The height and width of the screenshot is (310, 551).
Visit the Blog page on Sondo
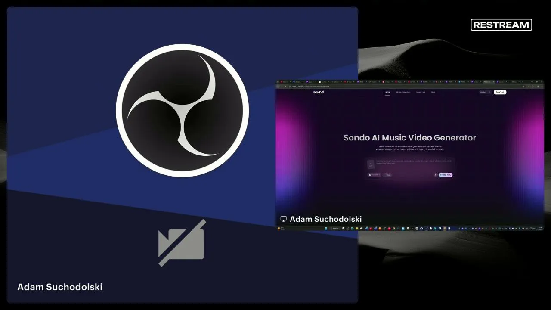pyautogui.click(x=433, y=92)
